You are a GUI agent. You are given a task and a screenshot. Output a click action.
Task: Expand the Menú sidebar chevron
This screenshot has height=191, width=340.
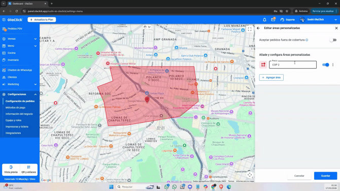coord(36,46)
